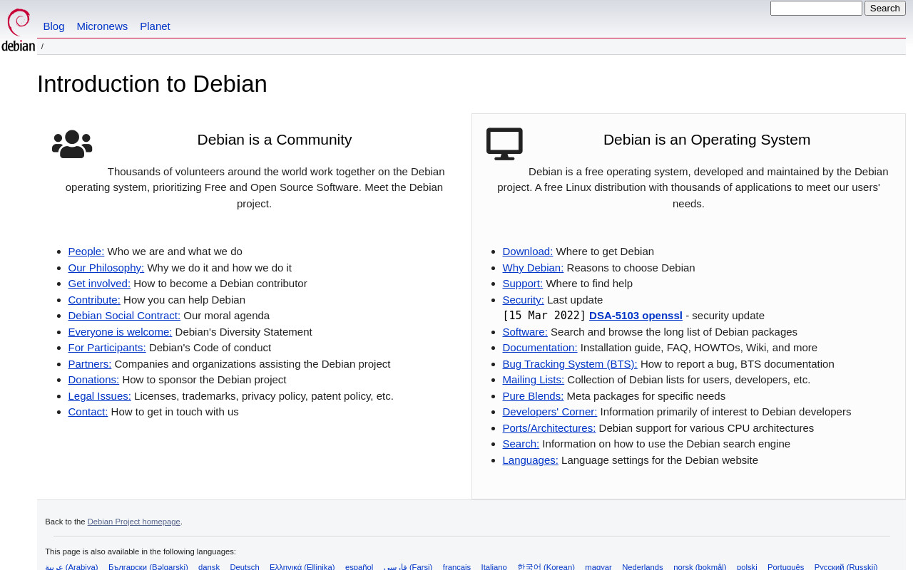Open the Contact link
The image size is (913, 570).
(88, 412)
